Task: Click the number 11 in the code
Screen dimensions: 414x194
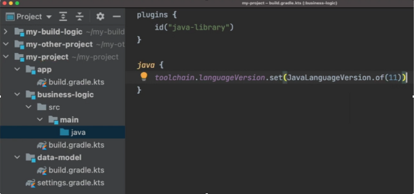Action: (393, 78)
